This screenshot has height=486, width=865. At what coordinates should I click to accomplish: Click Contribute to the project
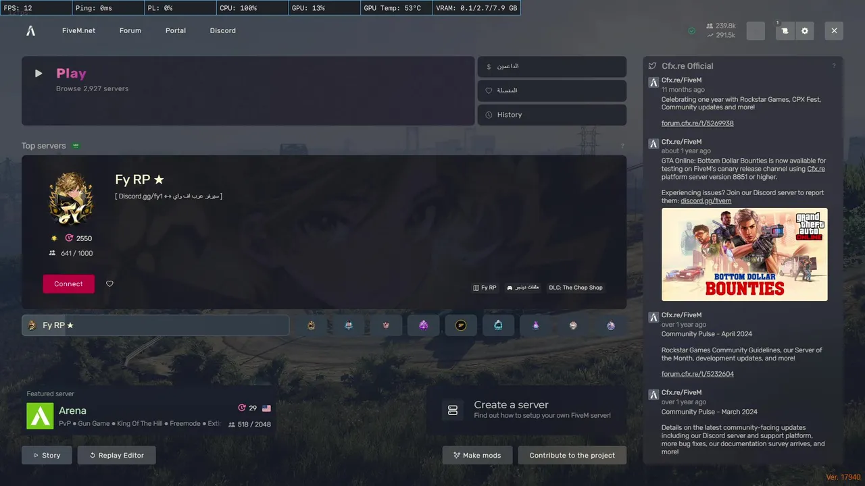click(572, 455)
